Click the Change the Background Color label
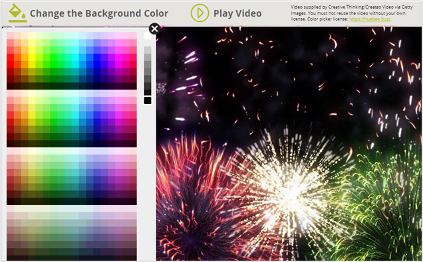The width and height of the screenshot is (423, 262). tap(98, 13)
